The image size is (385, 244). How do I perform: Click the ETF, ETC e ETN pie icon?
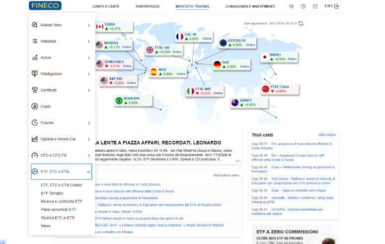pos(35,172)
